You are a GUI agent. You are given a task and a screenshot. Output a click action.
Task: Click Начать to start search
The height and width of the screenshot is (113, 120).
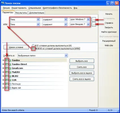(109, 14)
